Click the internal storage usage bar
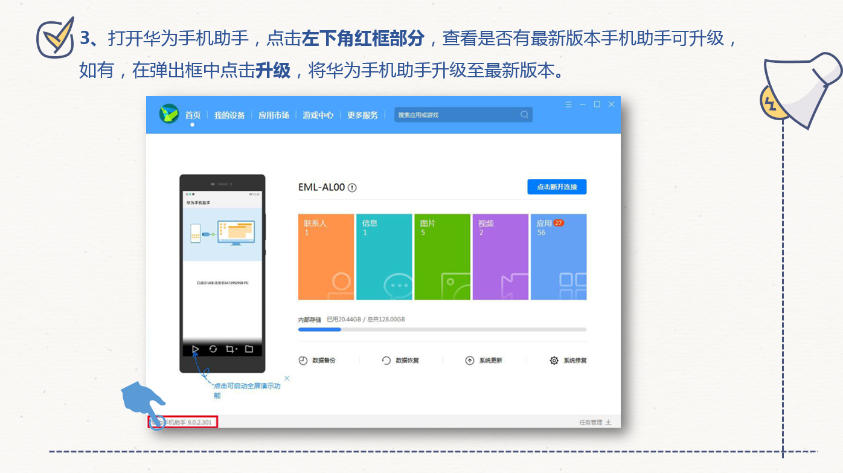 (x=442, y=329)
